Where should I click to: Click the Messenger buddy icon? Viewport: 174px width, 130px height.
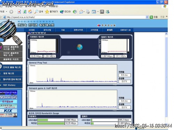(108, 12)
